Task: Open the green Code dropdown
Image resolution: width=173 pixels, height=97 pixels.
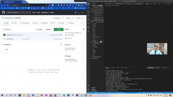Action: 59,29
